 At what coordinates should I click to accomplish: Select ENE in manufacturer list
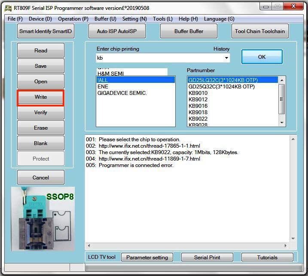pyautogui.click(x=103, y=86)
